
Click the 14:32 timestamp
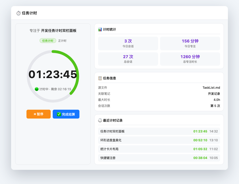coord(214,131)
